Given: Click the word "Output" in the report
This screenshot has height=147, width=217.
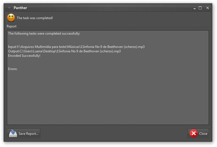Looking at the screenshot, I should (13, 51).
